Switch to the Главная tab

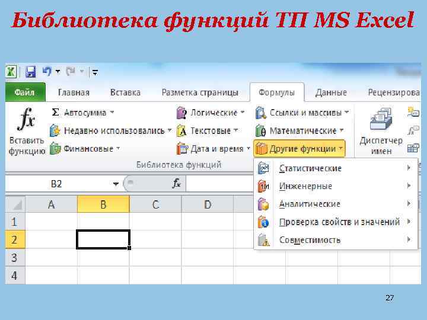tap(74, 92)
